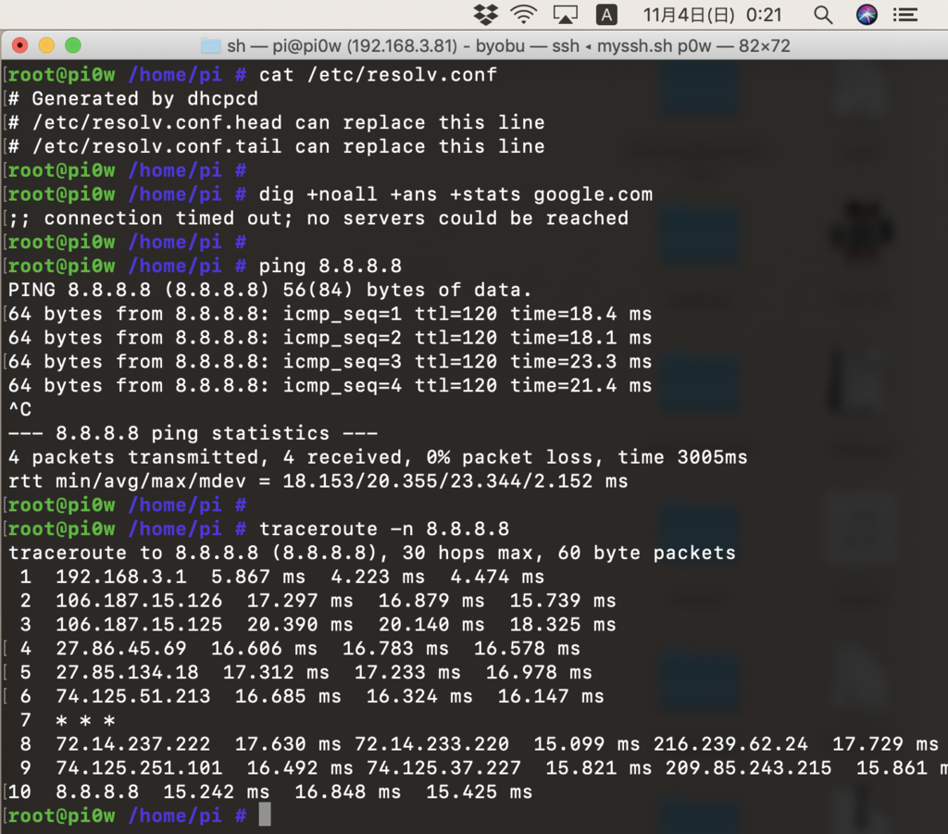Click the 'ping 8.8.8.8' command

pos(331,266)
